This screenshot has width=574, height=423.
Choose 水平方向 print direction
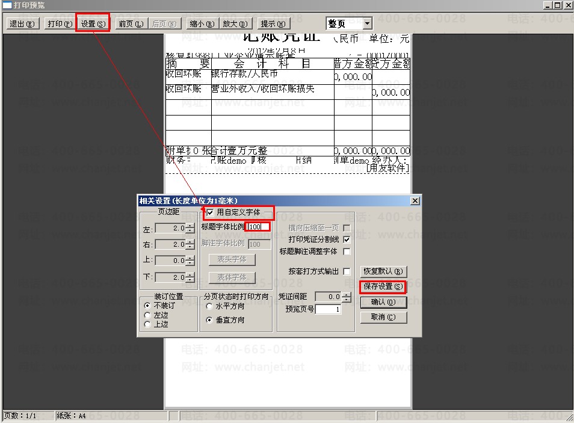(x=209, y=306)
